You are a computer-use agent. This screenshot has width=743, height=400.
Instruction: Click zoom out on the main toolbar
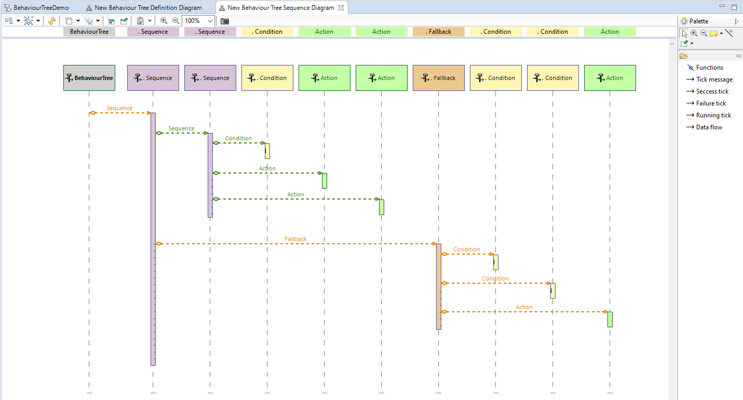175,21
